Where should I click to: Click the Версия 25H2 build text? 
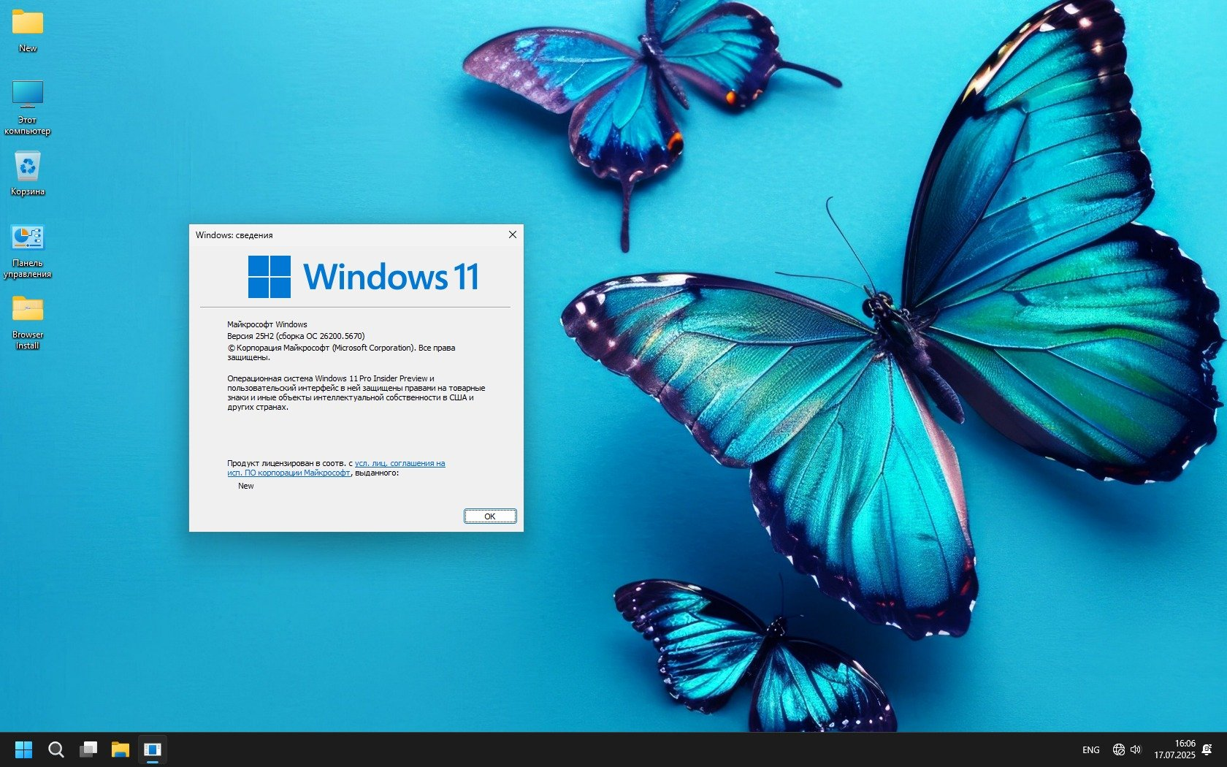click(296, 336)
